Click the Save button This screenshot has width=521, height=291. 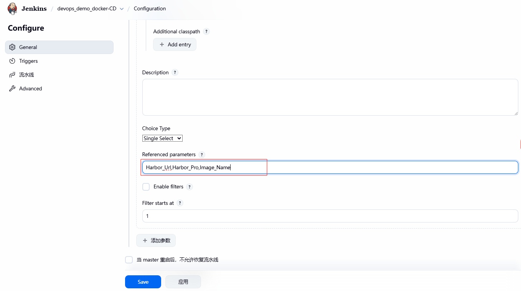tap(143, 282)
